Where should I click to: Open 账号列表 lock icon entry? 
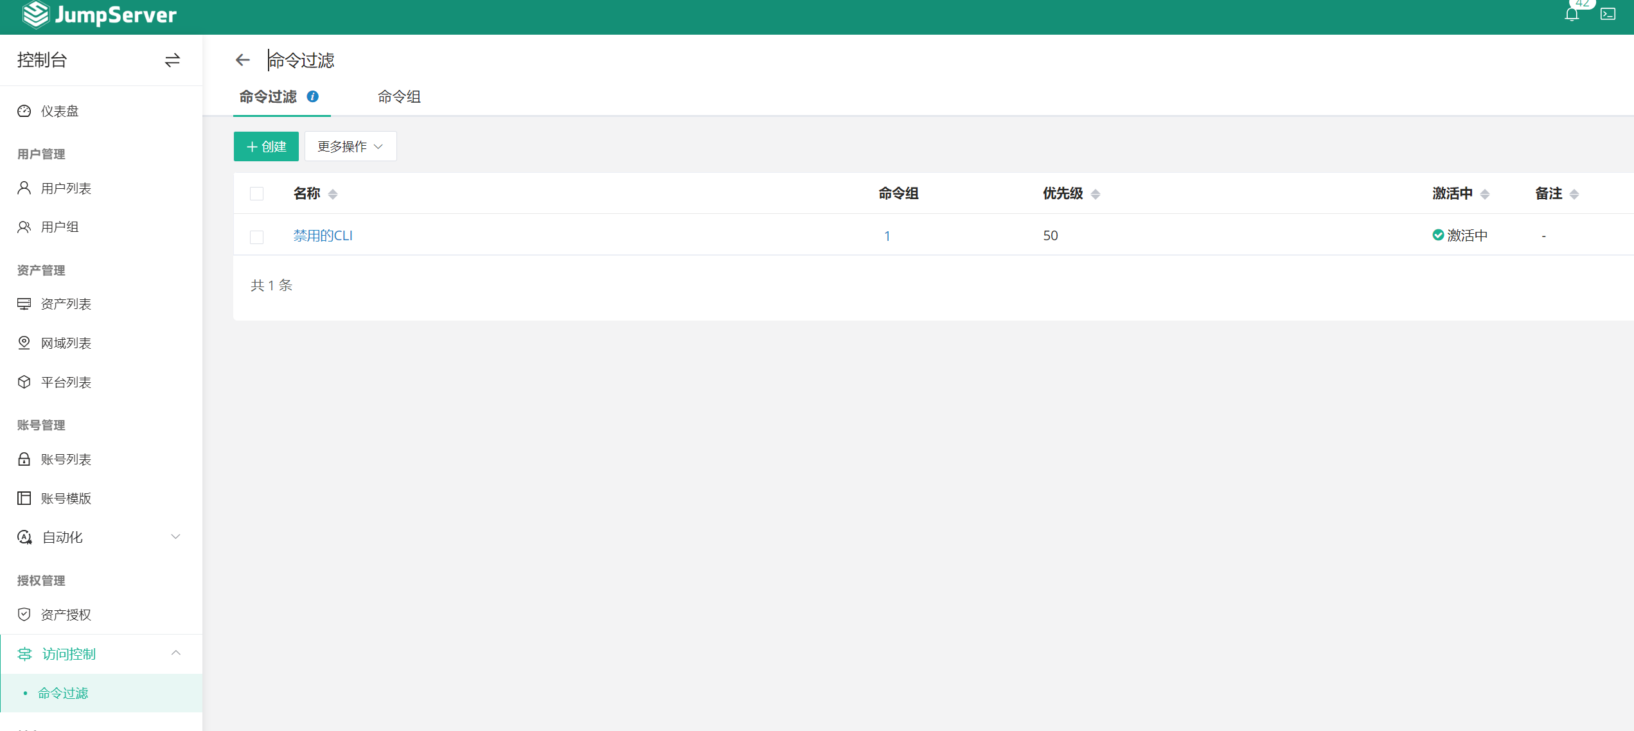pyautogui.click(x=66, y=459)
